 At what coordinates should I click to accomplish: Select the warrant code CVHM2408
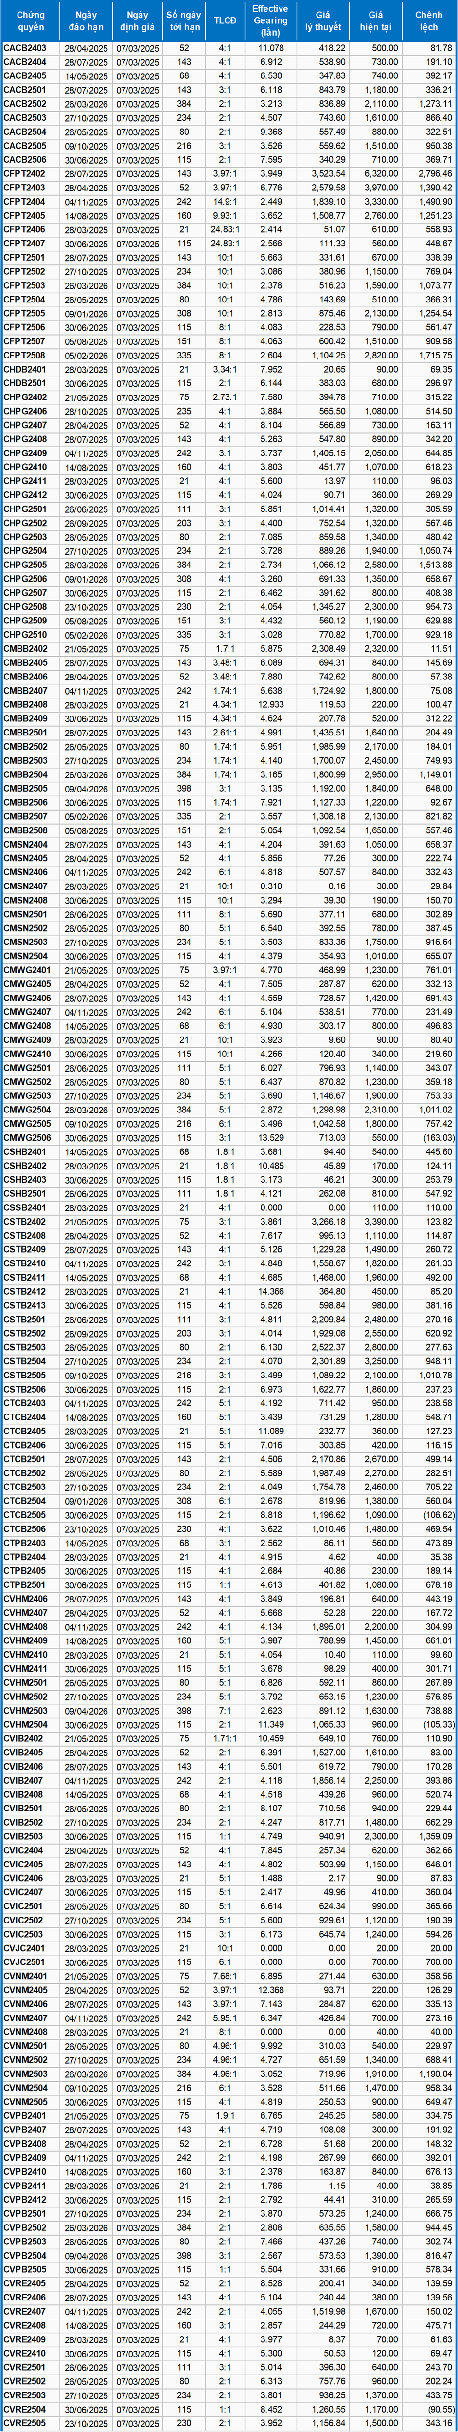pos(25,1627)
